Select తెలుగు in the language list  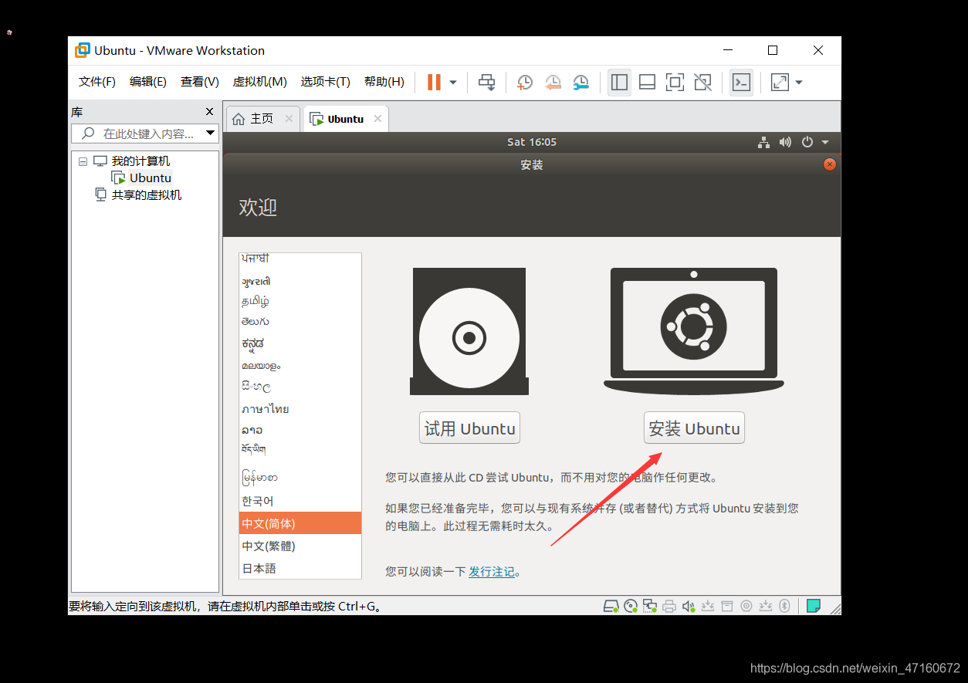[x=300, y=322]
